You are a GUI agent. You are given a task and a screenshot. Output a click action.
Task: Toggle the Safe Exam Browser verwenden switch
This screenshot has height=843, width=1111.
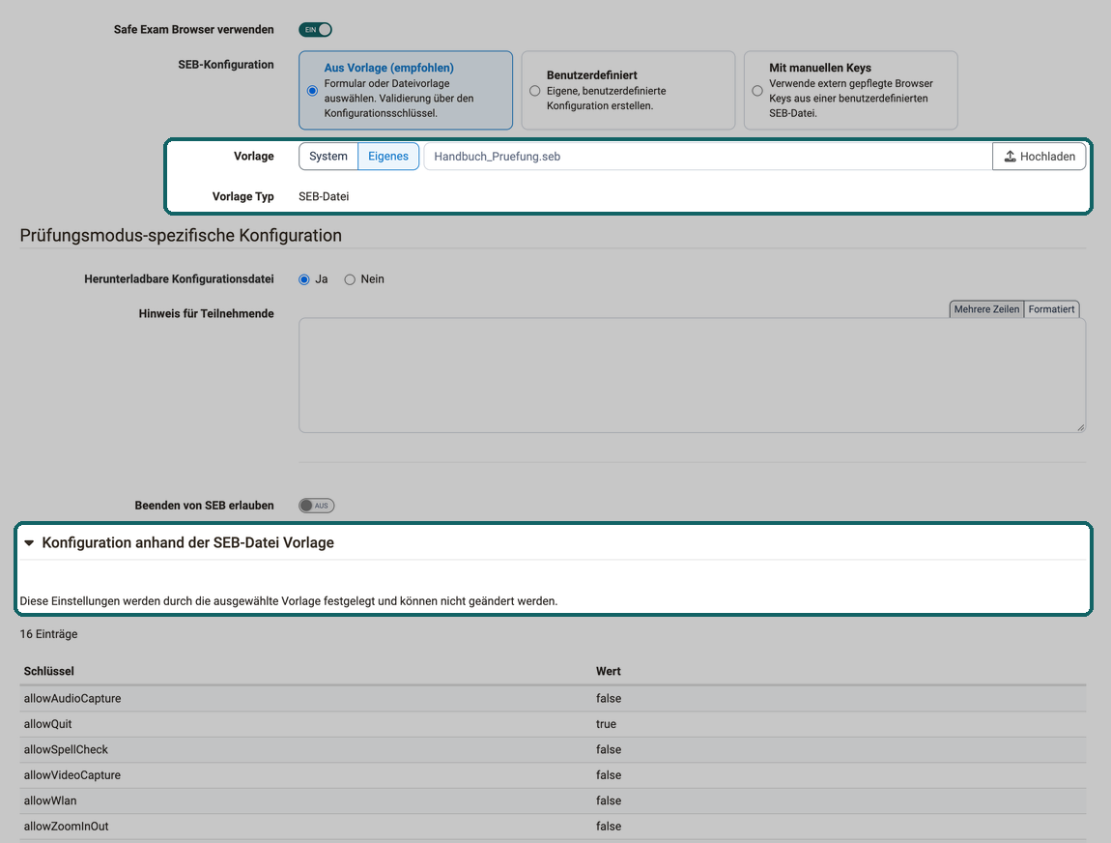[x=315, y=30]
